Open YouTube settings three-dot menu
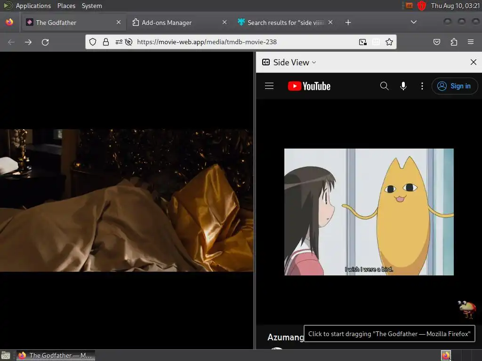The width and height of the screenshot is (482, 361). click(x=422, y=86)
